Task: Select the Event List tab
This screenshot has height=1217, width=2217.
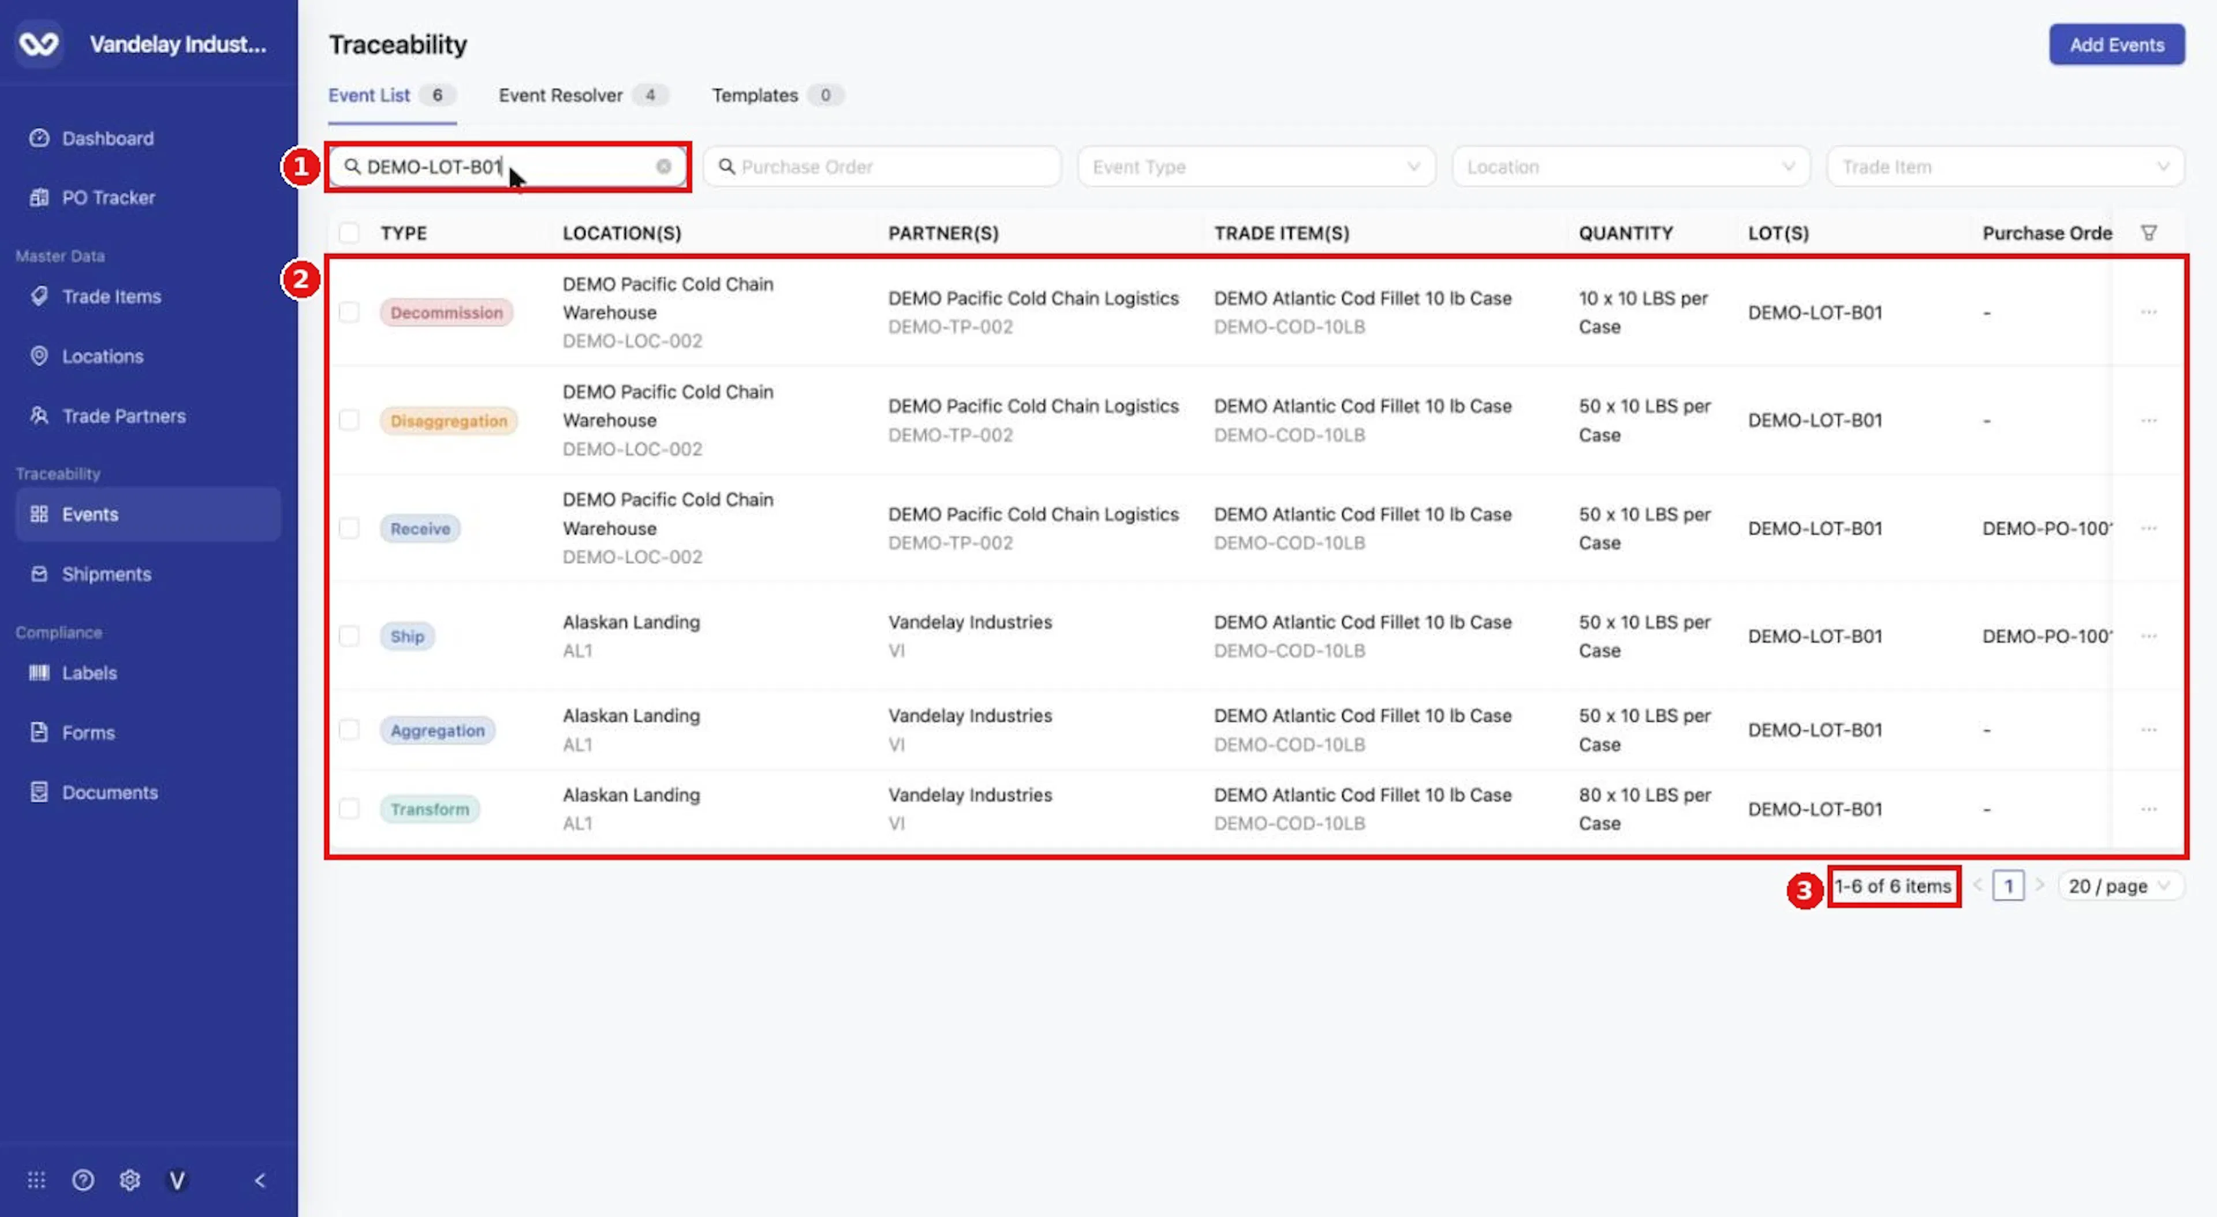Action: [x=391, y=95]
